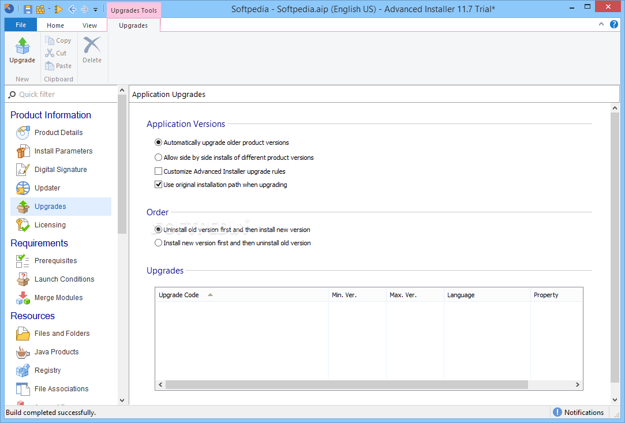This screenshot has height=423, width=625.
Task: Switch to the View ribbon tab
Action: coord(89,25)
